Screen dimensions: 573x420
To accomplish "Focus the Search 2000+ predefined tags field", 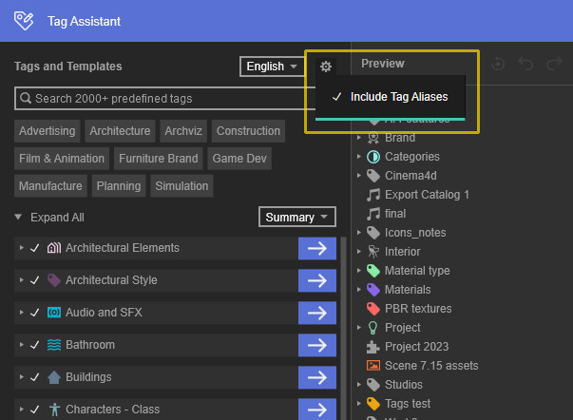I will point(164,98).
